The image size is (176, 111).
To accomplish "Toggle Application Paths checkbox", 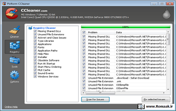I will (x=35, y=50).
